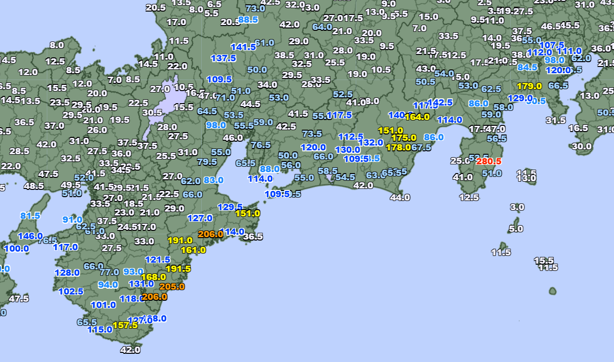Click the blue 111.0 value
The height and width of the screenshot is (362, 614).
coord(569,51)
